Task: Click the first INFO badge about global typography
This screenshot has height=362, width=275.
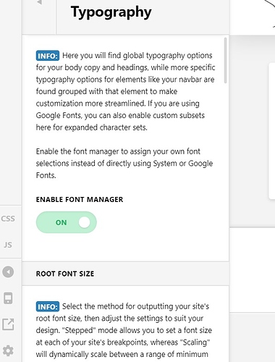Action: pyautogui.click(x=48, y=56)
